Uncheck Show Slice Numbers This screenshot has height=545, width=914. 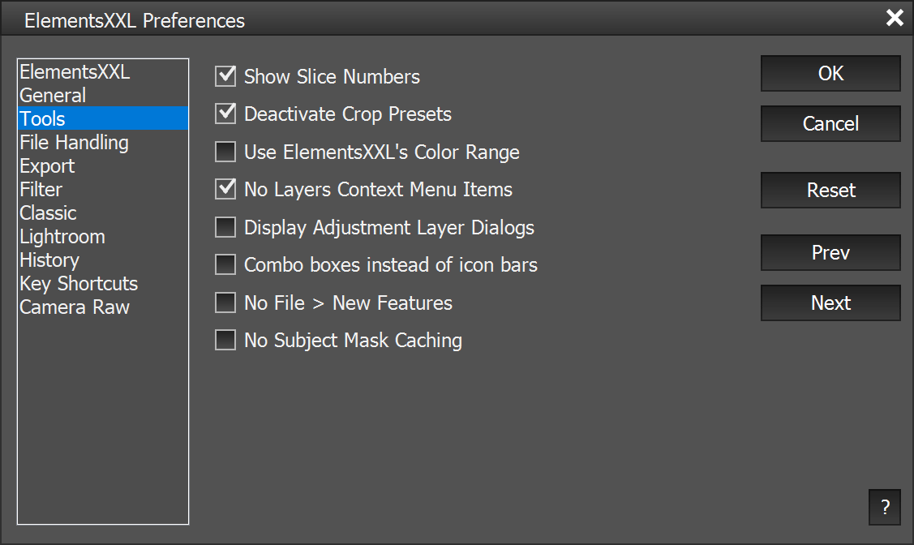click(x=225, y=77)
